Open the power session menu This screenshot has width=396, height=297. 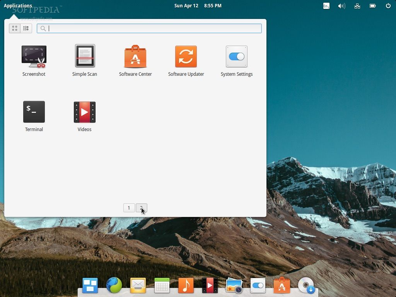[x=388, y=5]
